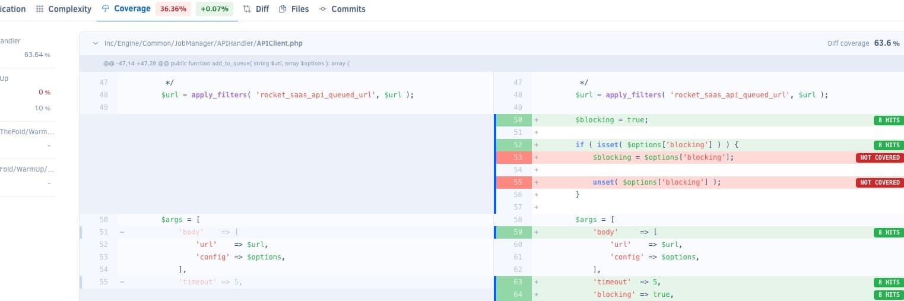This screenshot has width=904, height=301.
Task: Click the 36.36% coverage badge
Action: [x=173, y=9]
